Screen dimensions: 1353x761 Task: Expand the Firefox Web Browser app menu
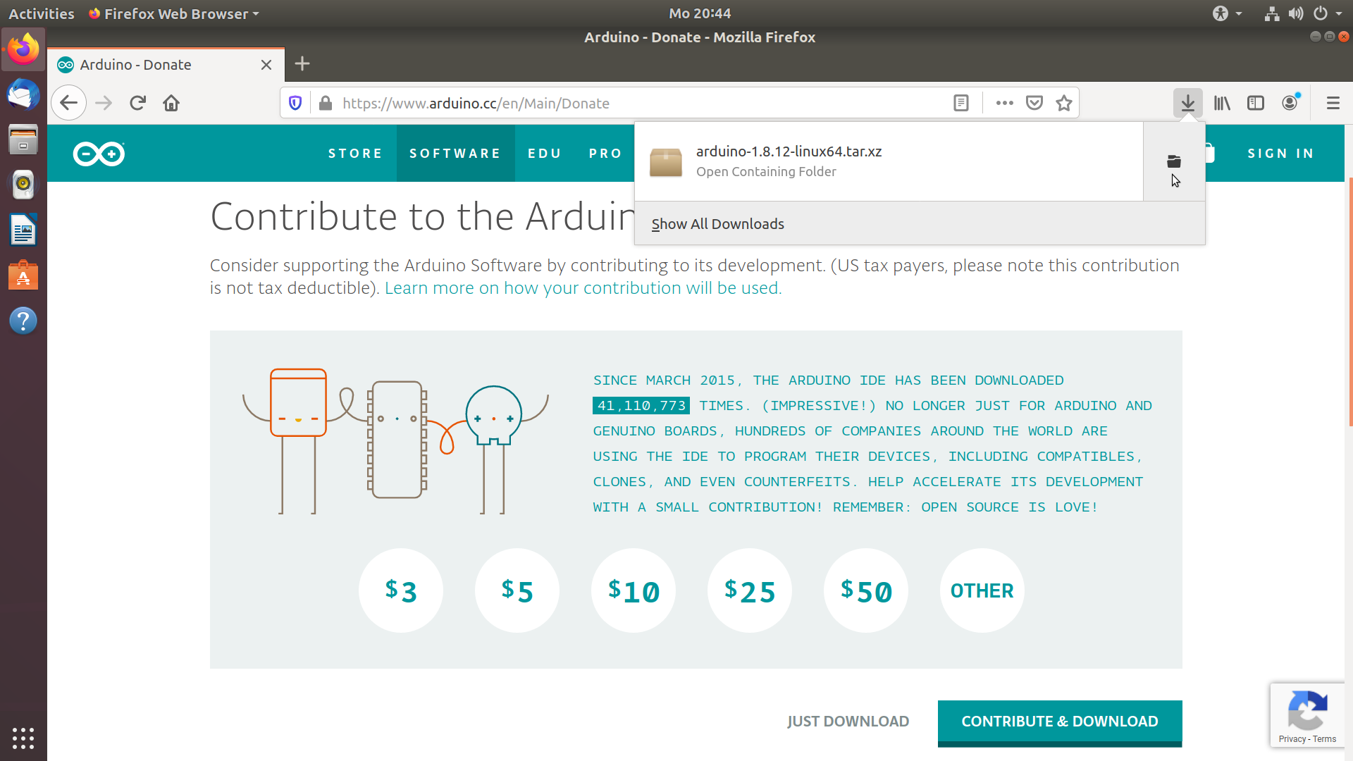[x=174, y=13]
